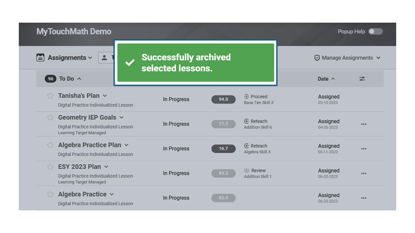The image size is (415, 233).
Task: Click the 94.0 score badge
Action: point(223,99)
